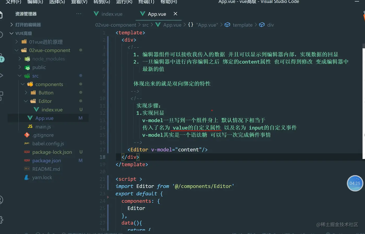Open the 帮助(H) menu
Image resolution: width=365 pixels, height=234 pixels.
169,2
